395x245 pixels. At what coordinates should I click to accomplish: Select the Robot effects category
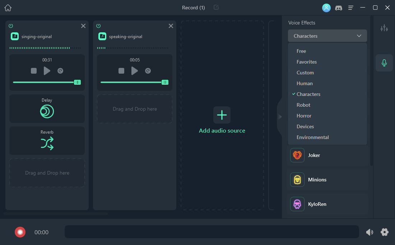pos(303,105)
